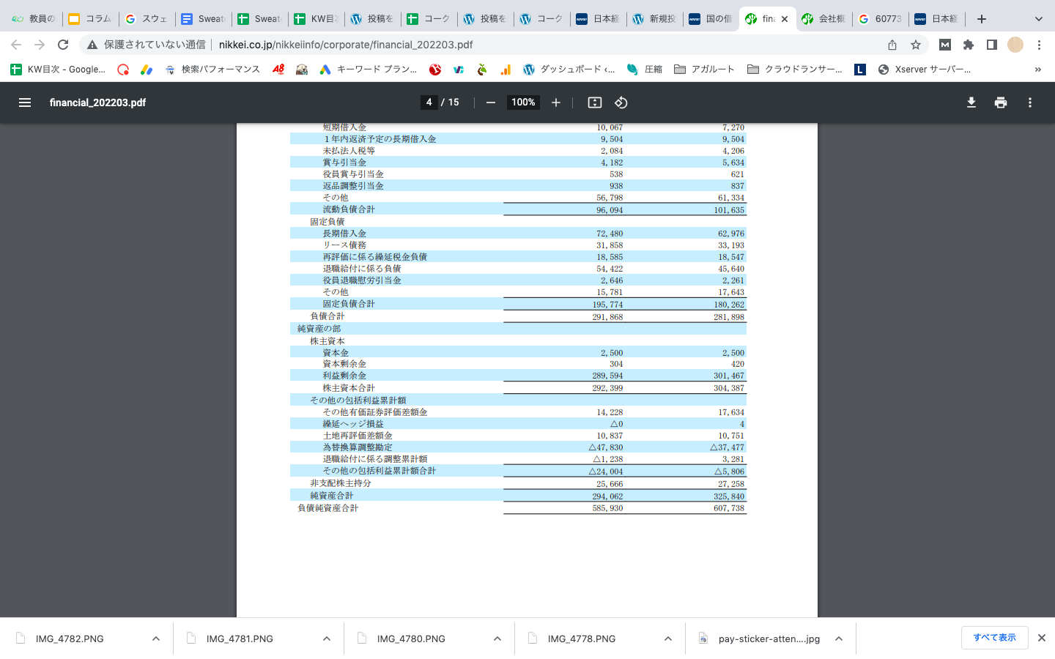Open the KW目次 Google bookmark
1055x659 pixels.
click(59, 70)
